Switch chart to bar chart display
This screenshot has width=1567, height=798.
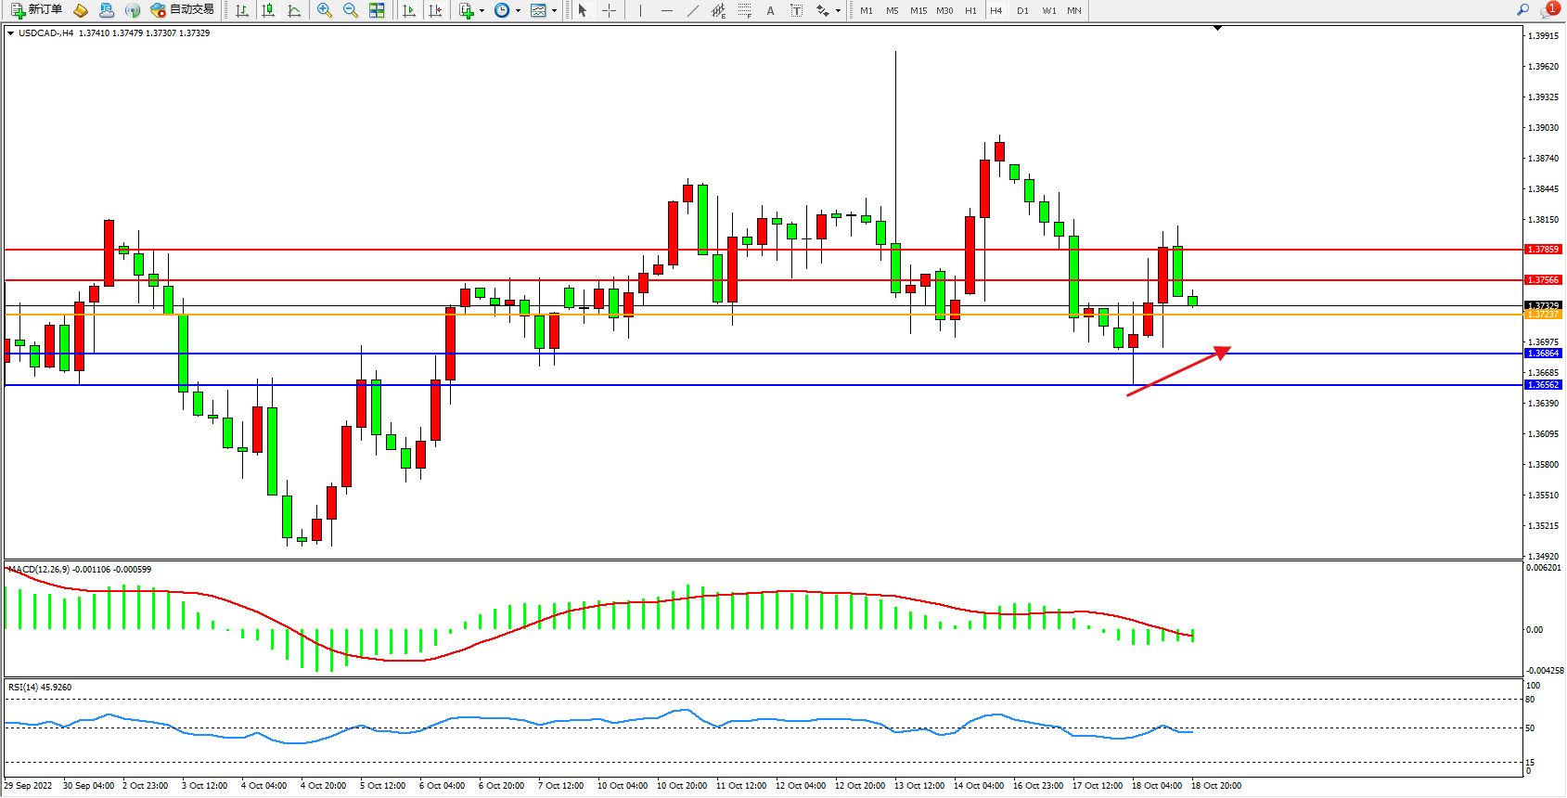[242, 10]
